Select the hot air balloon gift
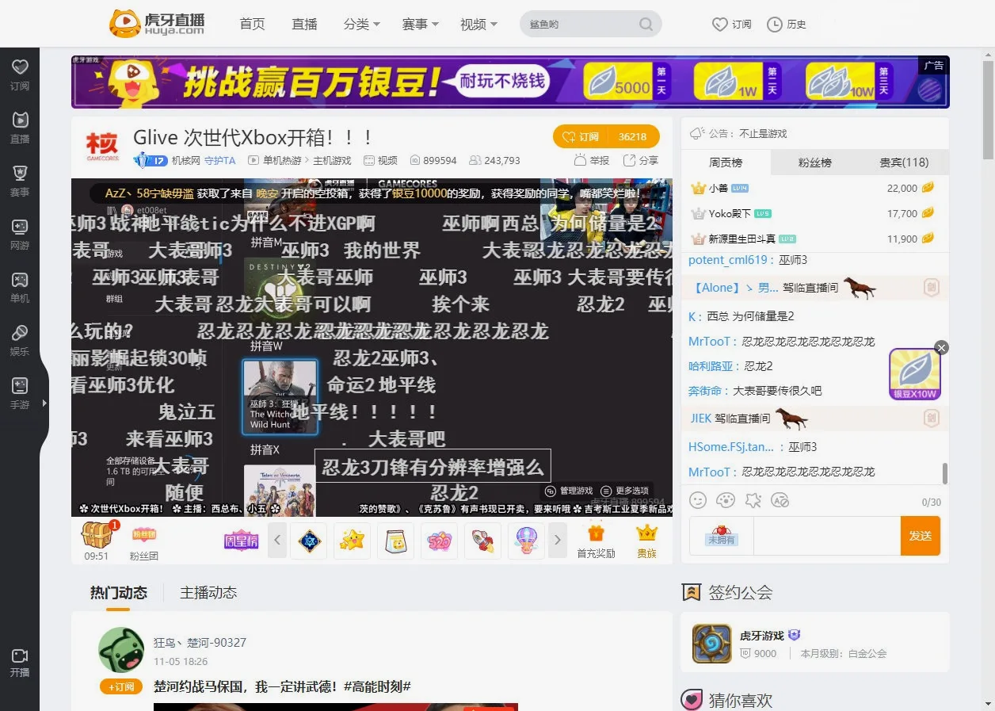The image size is (995, 711). pyautogui.click(x=526, y=541)
